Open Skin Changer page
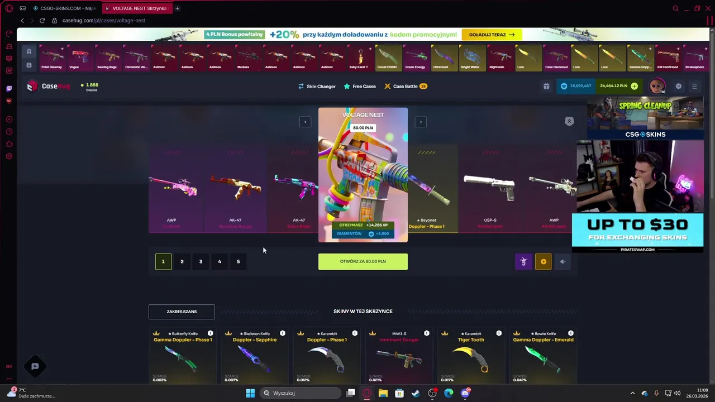Screen dimensions: 715x402 point(317,87)
